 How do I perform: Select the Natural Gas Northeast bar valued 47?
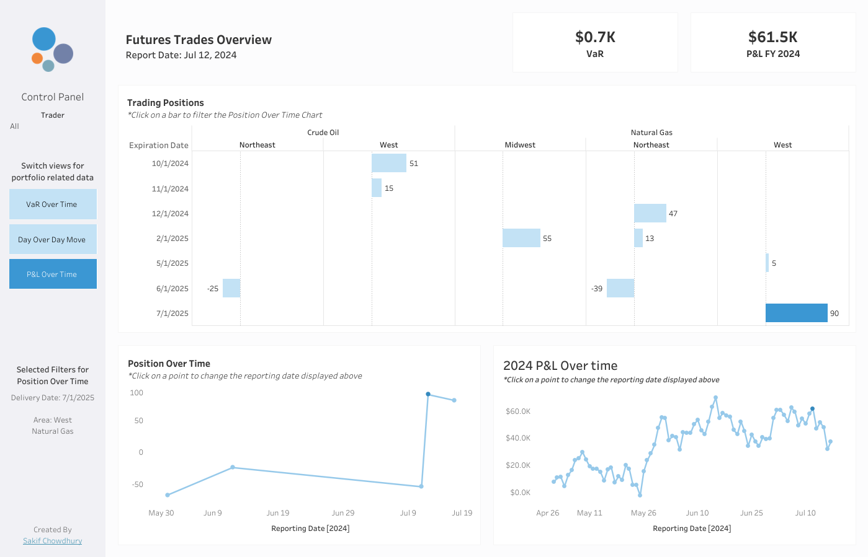click(650, 213)
